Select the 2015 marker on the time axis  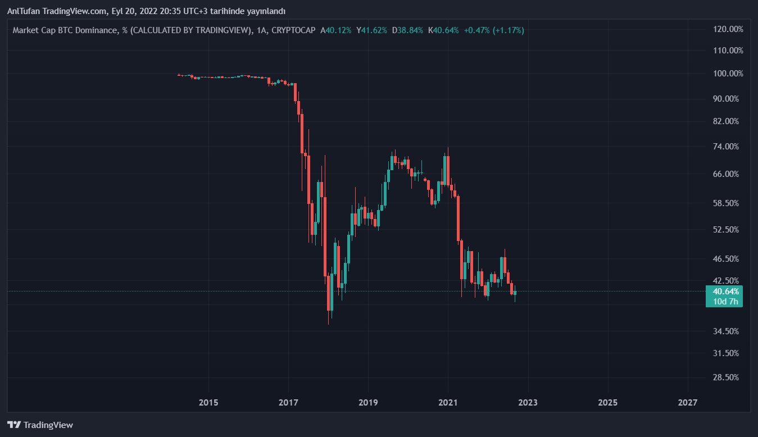click(x=208, y=403)
